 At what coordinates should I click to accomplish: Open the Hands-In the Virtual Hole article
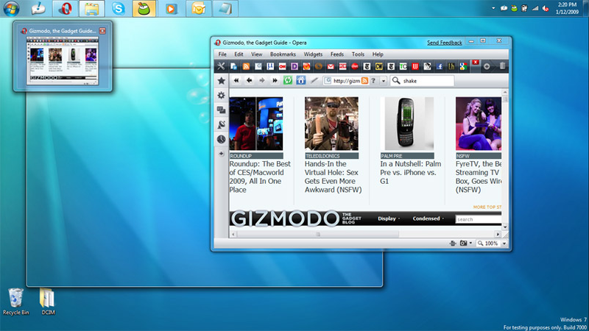(x=333, y=177)
